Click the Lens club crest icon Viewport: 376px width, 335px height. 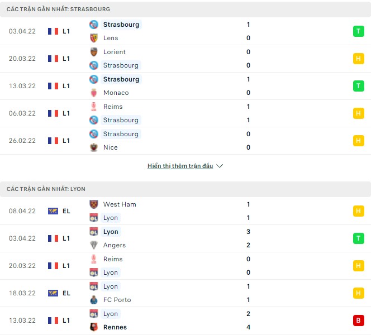click(94, 38)
